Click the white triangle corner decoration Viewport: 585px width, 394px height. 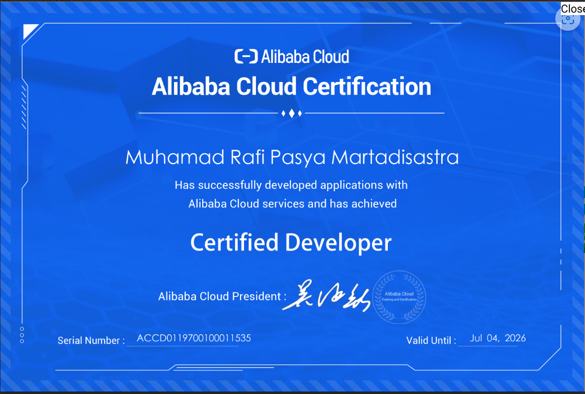[30, 31]
